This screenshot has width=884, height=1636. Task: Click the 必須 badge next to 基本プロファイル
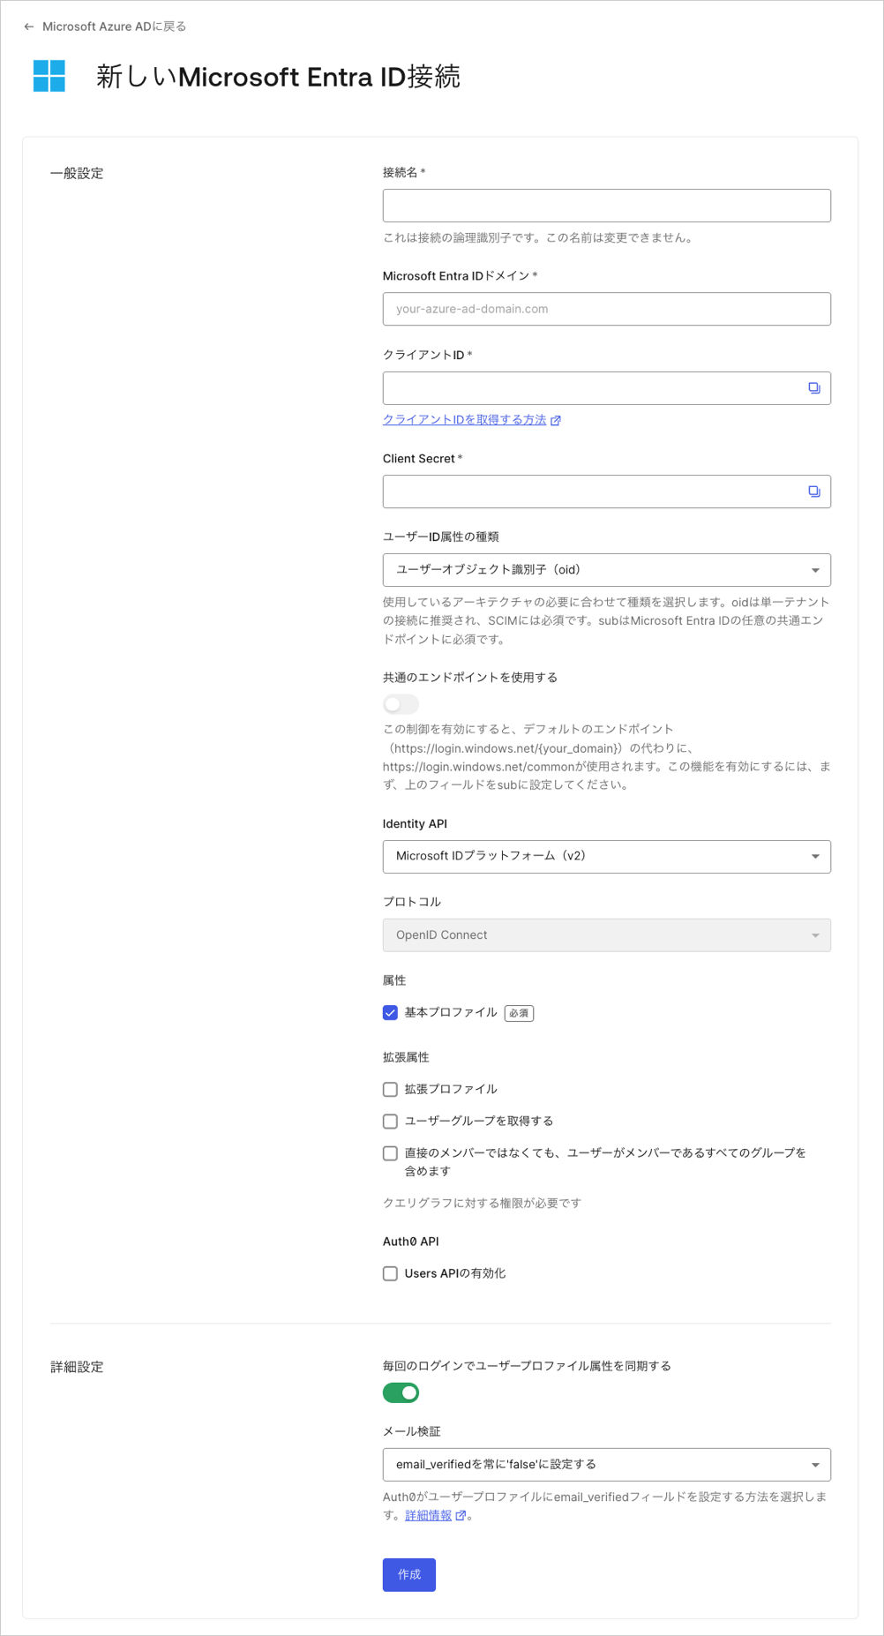click(x=519, y=1013)
